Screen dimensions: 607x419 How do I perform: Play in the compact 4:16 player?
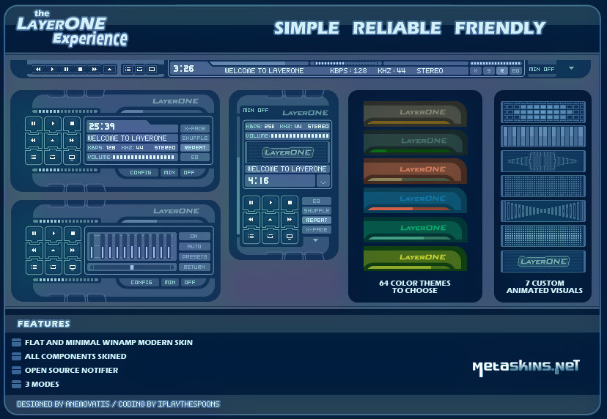[x=271, y=203]
